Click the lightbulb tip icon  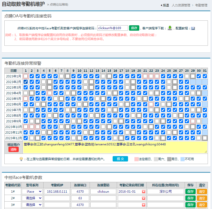[21, 159]
